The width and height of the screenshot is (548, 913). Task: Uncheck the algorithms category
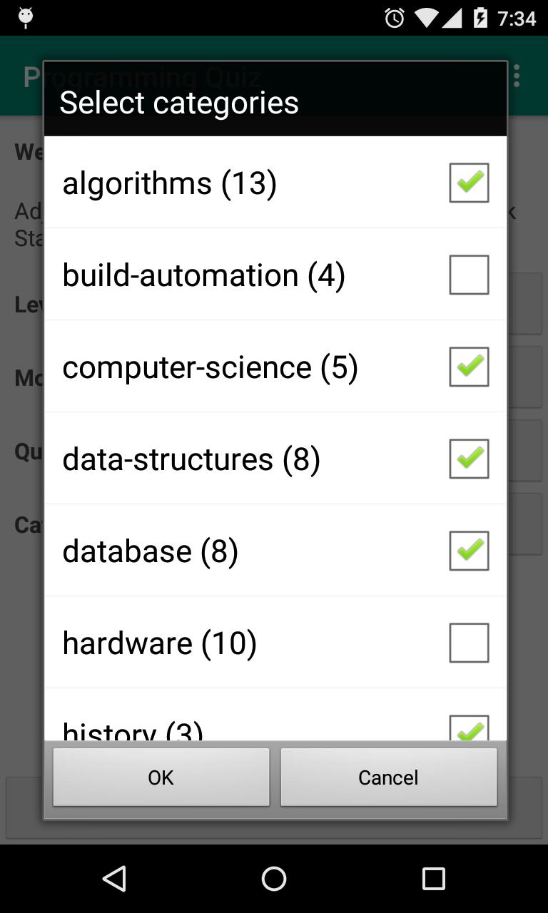pyautogui.click(x=469, y=183)
